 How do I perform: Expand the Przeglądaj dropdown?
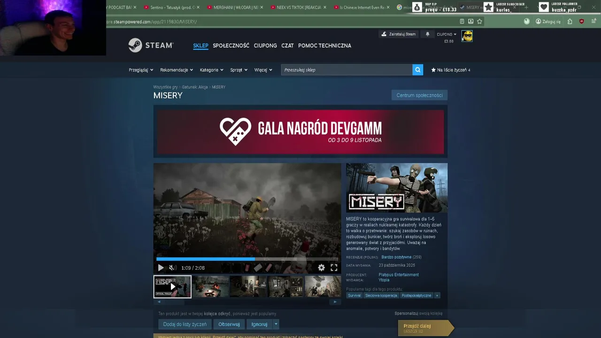pos(141,70)
